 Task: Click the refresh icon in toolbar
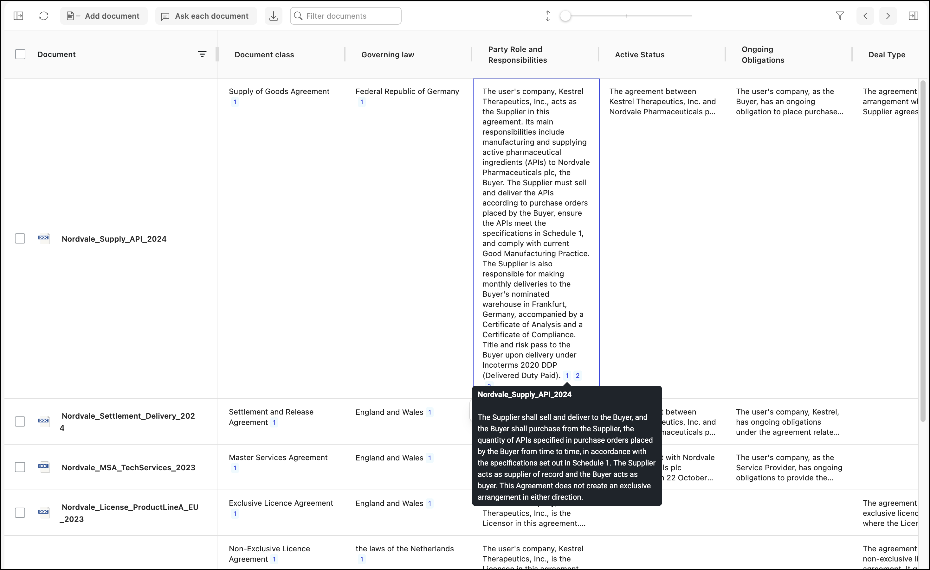[x=44, y=16]
